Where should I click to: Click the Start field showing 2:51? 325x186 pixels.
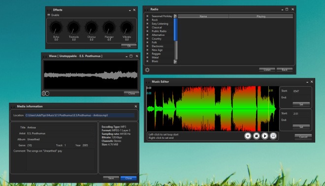click(x=301, y=114)
